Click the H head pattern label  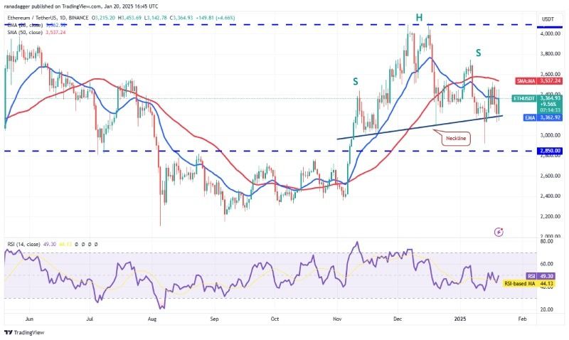[x=419, y=17]
